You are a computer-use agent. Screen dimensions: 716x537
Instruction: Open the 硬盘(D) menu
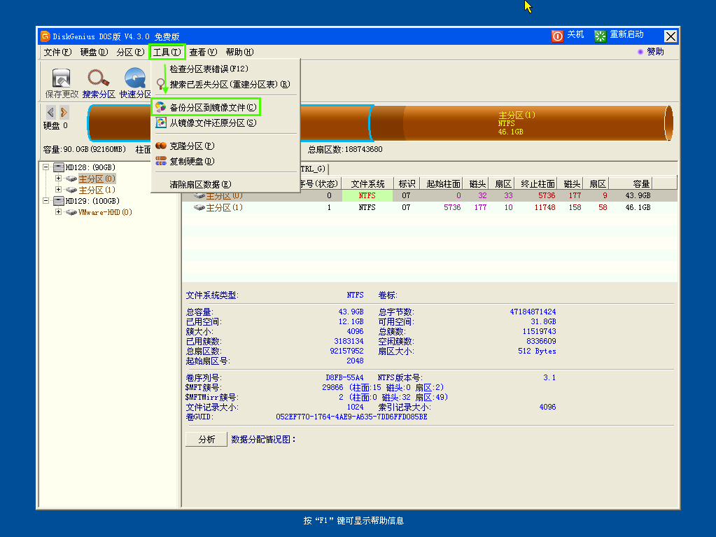pyautogui.click(x=94, y=52)
